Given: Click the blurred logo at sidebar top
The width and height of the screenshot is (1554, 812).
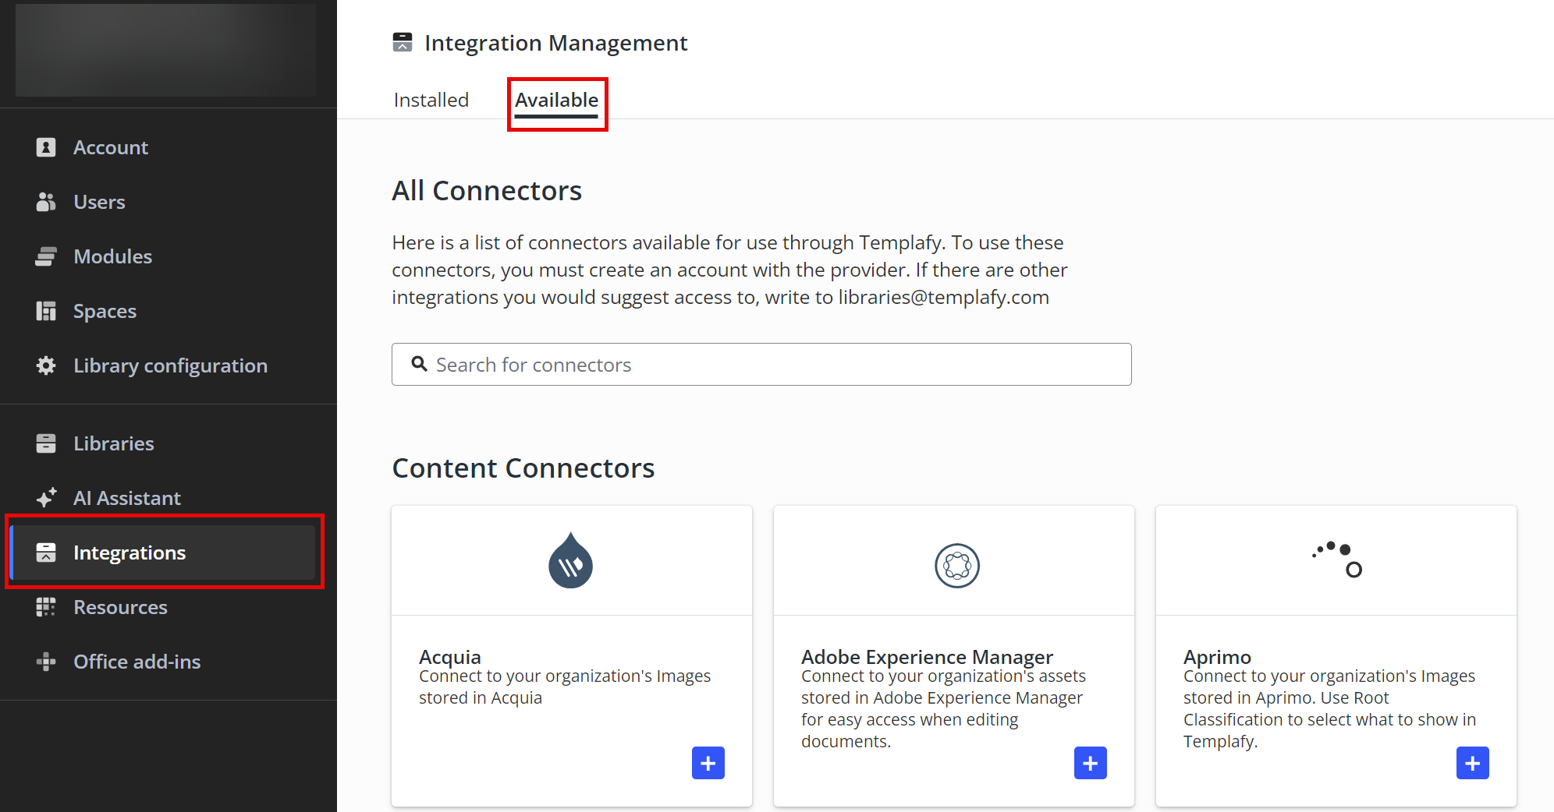Looking at the screenshot, I should pos(165,50).
